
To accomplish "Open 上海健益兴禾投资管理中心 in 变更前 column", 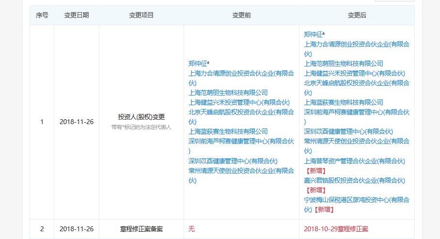I will [x=239, y=102].
